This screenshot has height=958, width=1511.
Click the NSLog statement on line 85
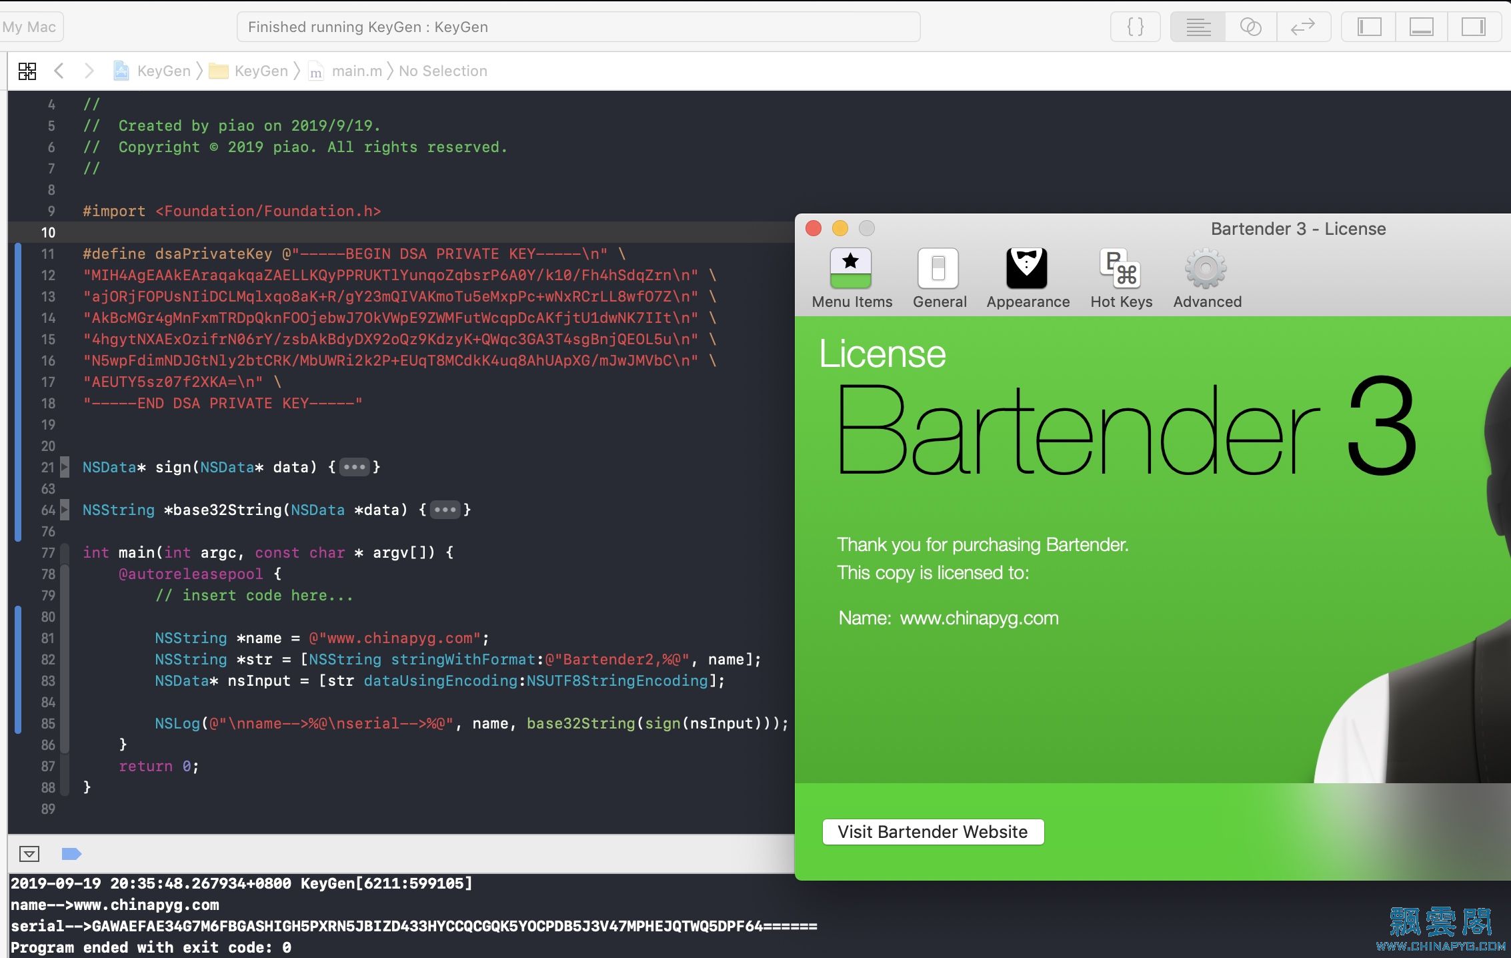click(471, 723)
